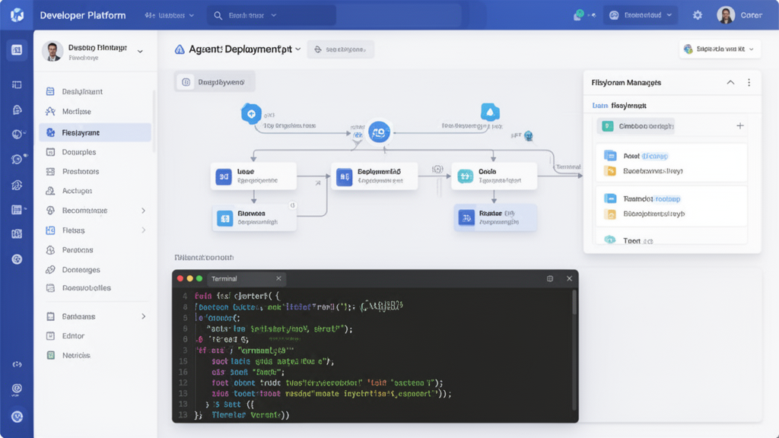Click the plus button in the Flowgram Manager list
Viewport: 779px width, 438px height.
click(739, 125)
